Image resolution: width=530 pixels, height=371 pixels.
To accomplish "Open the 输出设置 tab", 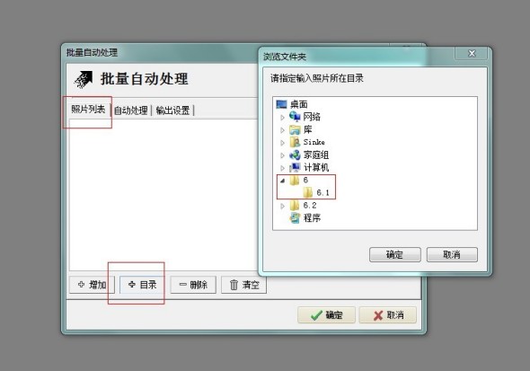I will point(172,110).
